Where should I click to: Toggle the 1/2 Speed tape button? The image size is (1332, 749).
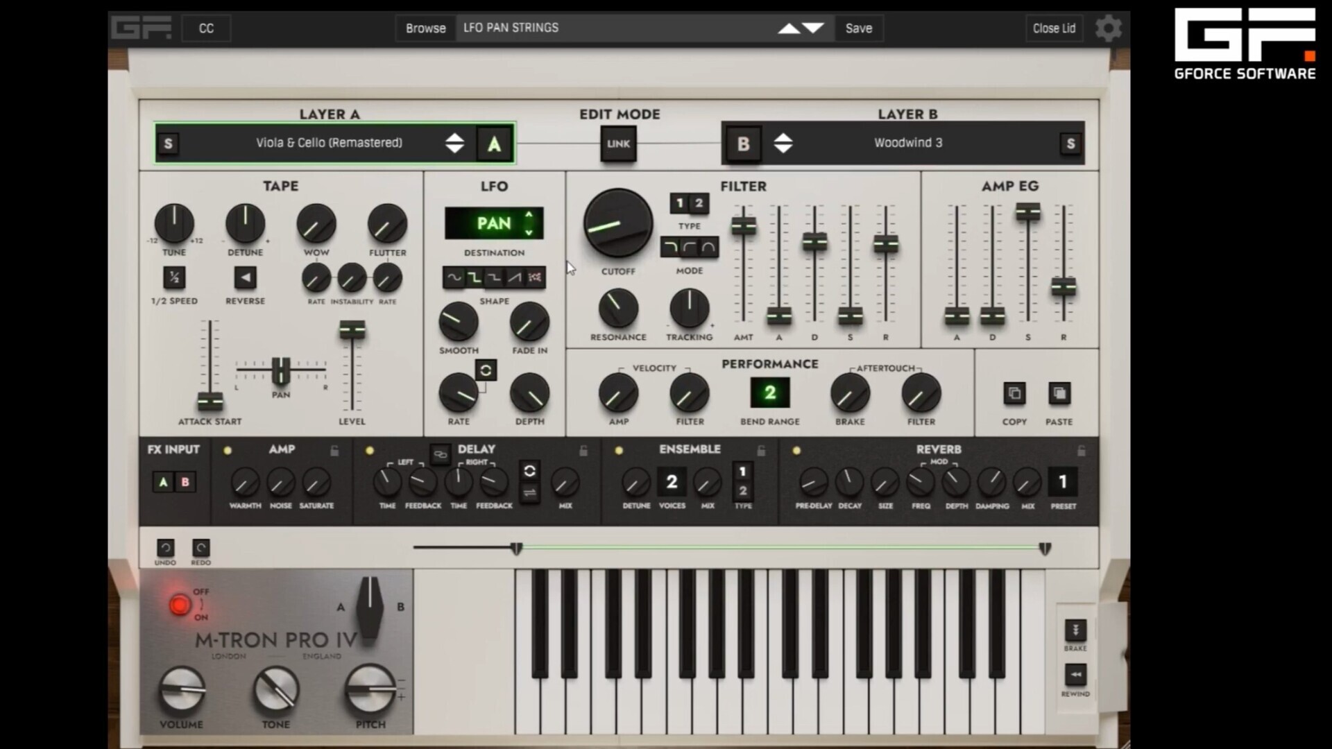tap(174, 278)
